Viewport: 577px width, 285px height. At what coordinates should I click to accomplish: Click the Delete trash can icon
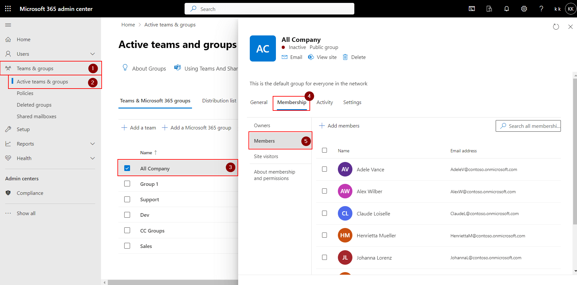pyautogui.click(x=345, y=57)
